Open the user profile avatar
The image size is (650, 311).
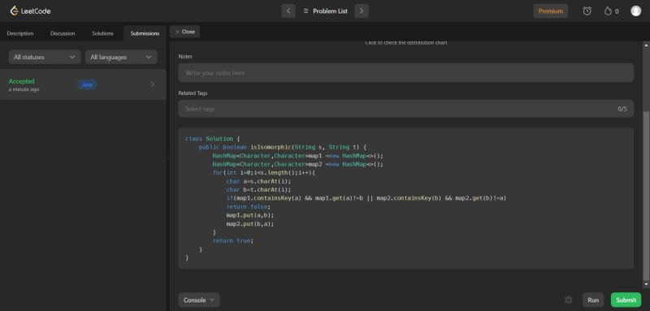click(635, 11)
